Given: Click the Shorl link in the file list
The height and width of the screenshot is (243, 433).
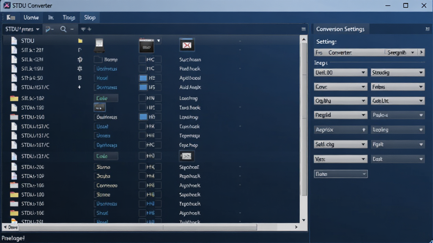Looking at the screenshot, I should (x=102, y=213).
